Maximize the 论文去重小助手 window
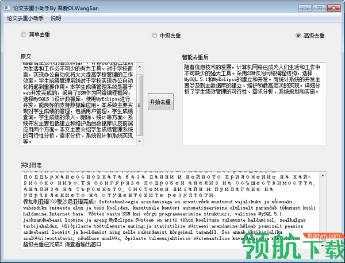The image size is (345, 263). [x=319, y=9]
